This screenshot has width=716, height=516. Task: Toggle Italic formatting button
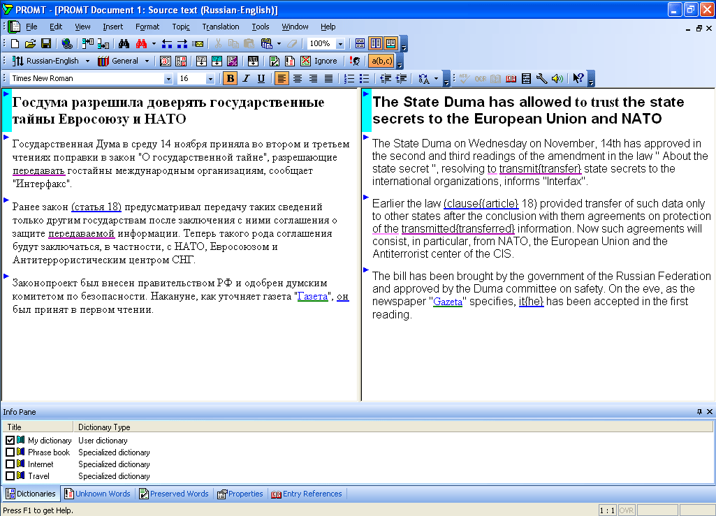(246, 78)
